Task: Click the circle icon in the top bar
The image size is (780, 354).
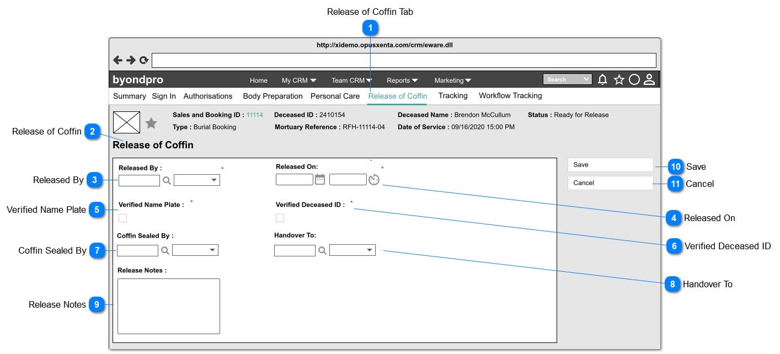Action: point(634,80)
